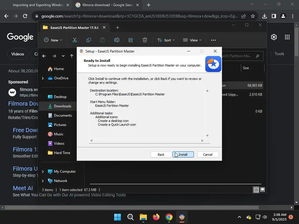299x224 pixels.
Task: Click the setup summary box scroll-right arrow
Action: pos(202,141)
